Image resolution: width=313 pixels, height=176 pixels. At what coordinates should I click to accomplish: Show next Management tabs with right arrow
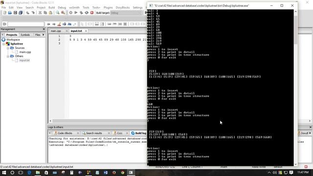tap(44, 35)
